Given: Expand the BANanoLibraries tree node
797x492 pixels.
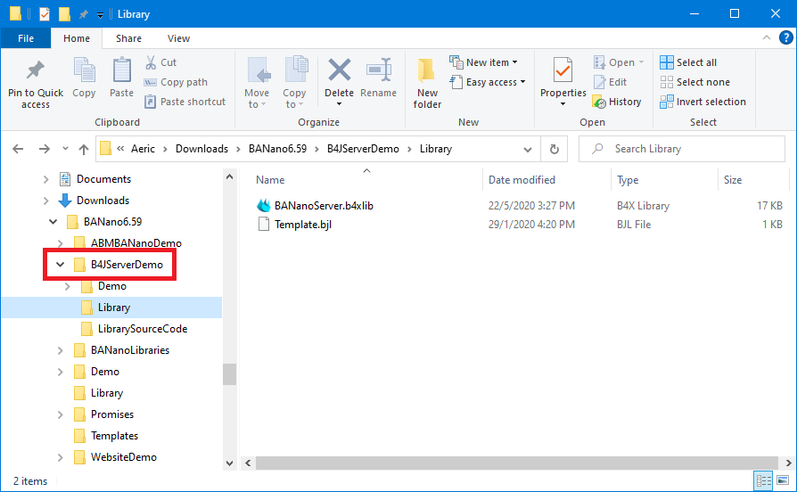Looking at the screenshot, I should [60, 350].
